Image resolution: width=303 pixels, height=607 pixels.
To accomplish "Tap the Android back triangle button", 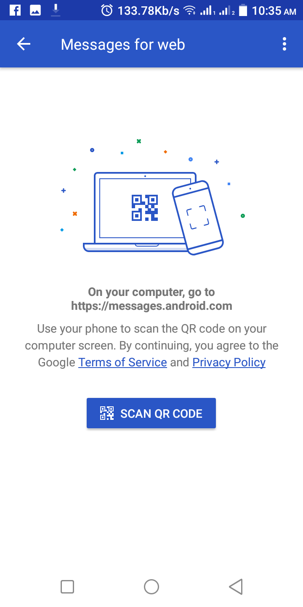I will pyautogui.click(x=236, y=587).
